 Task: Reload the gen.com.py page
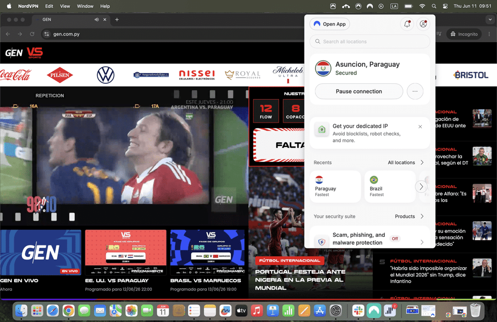click(x=32, y=34)
